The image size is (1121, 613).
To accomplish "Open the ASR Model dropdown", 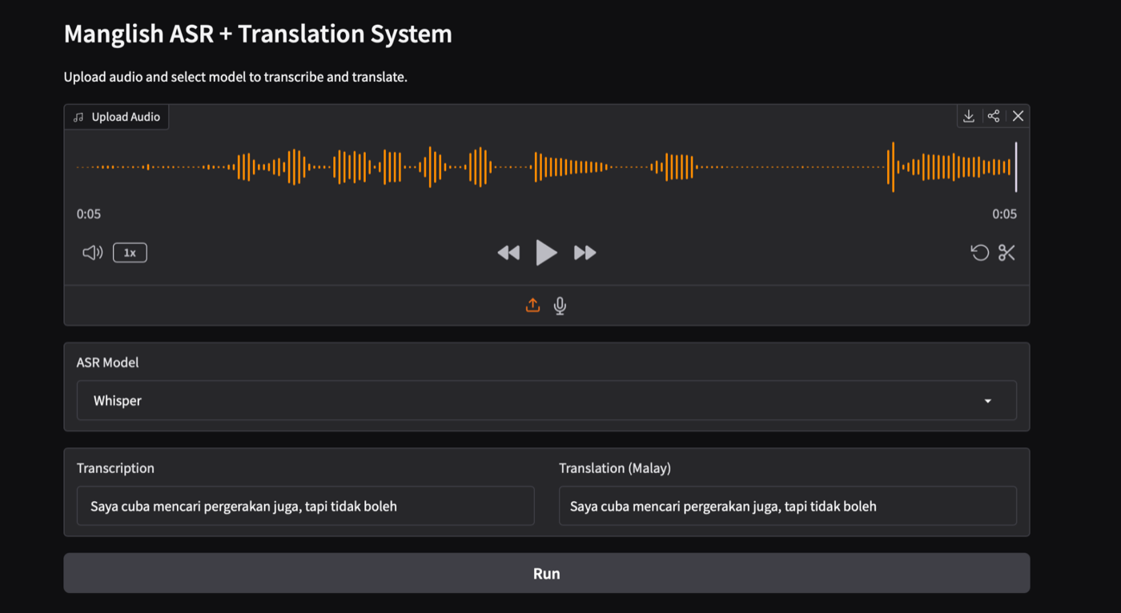I will point(547,400).
